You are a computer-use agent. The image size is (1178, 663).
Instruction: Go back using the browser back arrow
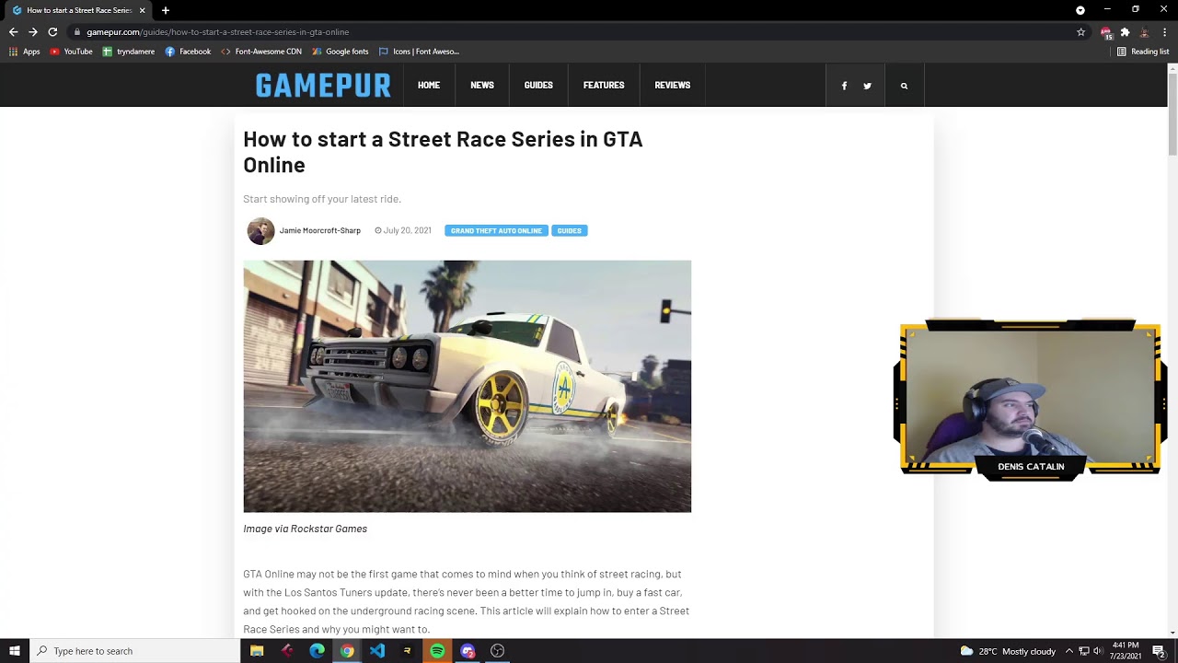[13, 31]
